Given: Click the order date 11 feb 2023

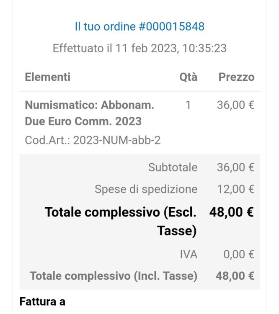Looking at the screenshot, I should pos(139,48).
